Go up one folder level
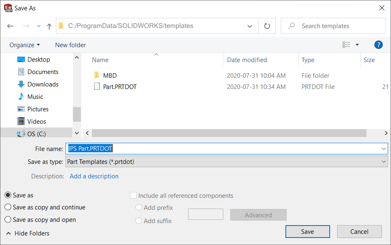 [49, 26]
